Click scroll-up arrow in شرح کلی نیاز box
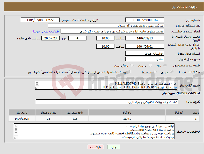 pos(37,82)
